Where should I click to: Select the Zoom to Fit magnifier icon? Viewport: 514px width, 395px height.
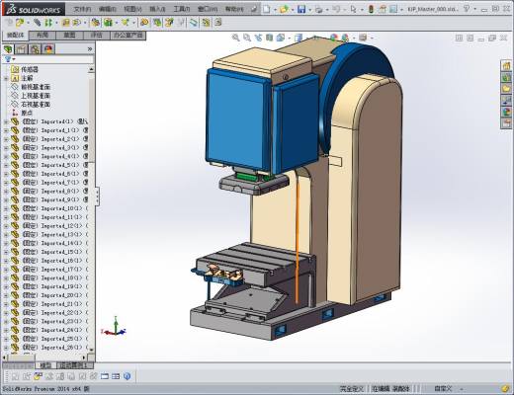tap(235, 38)
